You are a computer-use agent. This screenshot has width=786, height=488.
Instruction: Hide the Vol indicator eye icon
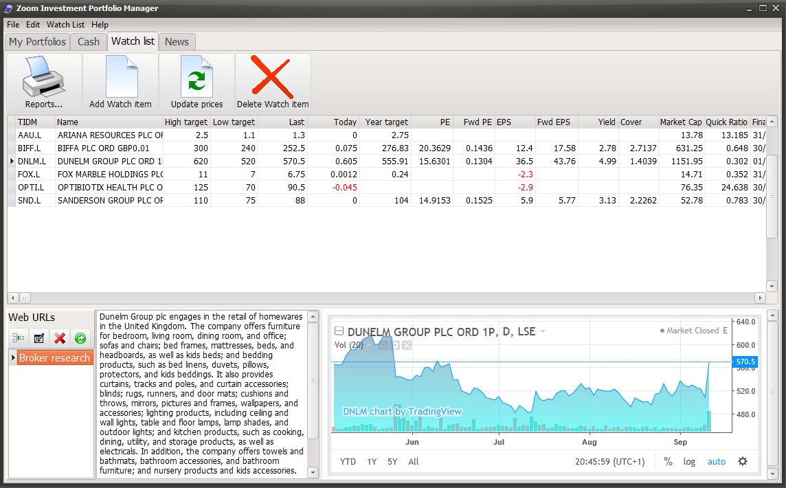pyautogui.click(x=383, y=345)
